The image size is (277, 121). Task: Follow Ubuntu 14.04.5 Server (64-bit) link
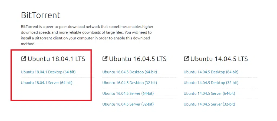210,93
